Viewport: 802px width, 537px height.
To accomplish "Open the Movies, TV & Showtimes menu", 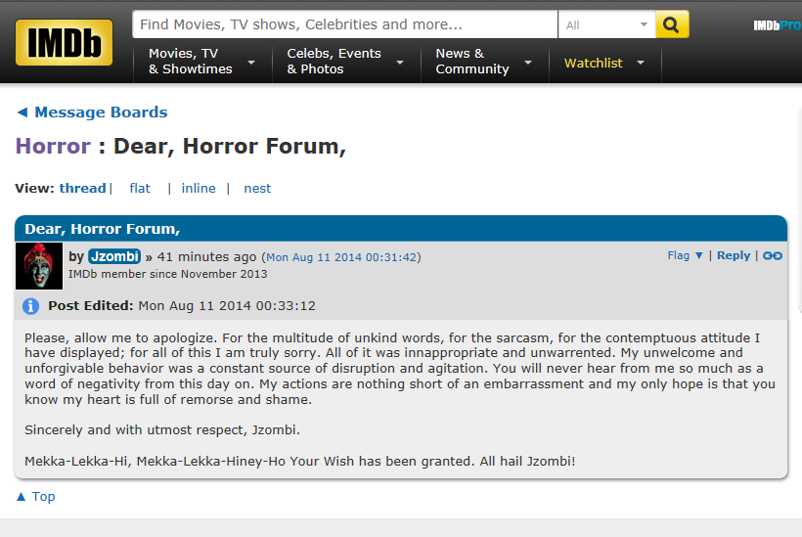I will [201, 62].
